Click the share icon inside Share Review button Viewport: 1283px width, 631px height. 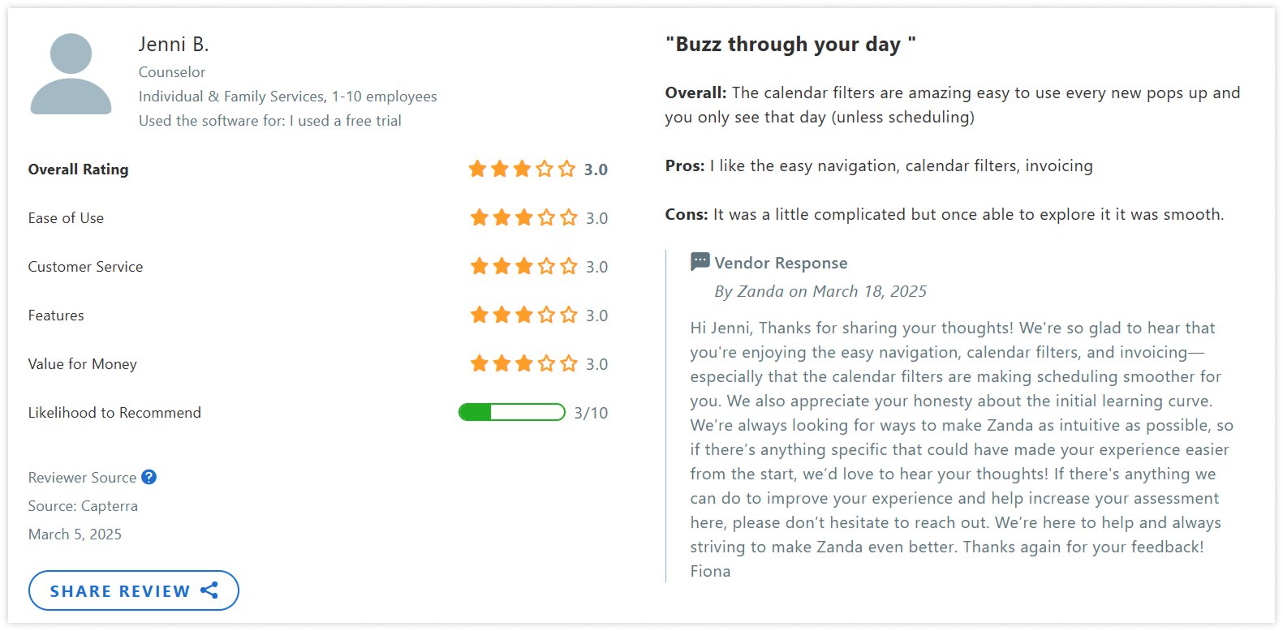click(208, 590)
